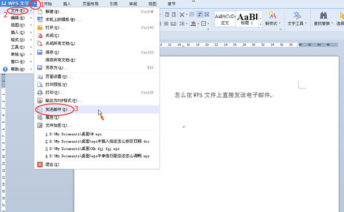Image resolution: width=344 pixels, height=212 pixels.
Task: Click the Print printer icon
Action: (40, 93)
